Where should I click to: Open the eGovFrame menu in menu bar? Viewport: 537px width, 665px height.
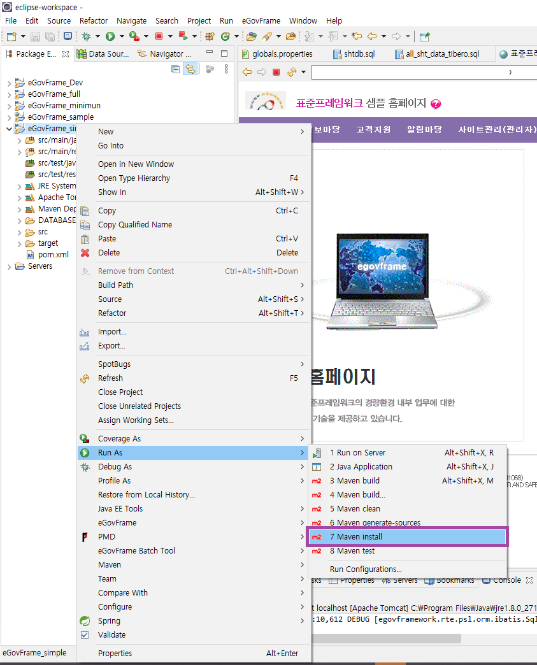click(261, 21)
